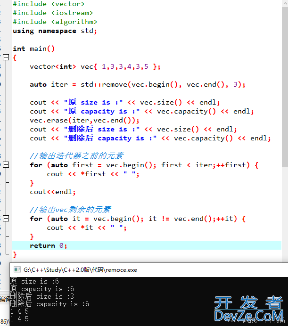Click the line 'using namespace std;'
The height and width of the screenshot is (326, 288).
point(55,31)
